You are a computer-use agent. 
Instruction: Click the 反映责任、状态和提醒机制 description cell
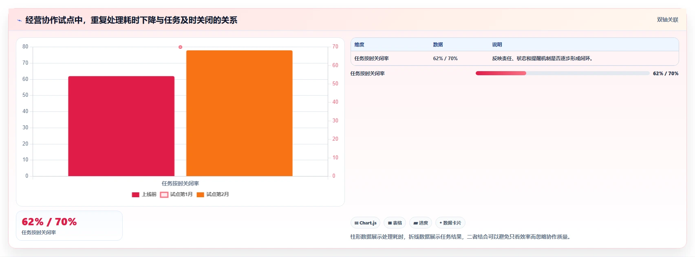tap(543, 59)
